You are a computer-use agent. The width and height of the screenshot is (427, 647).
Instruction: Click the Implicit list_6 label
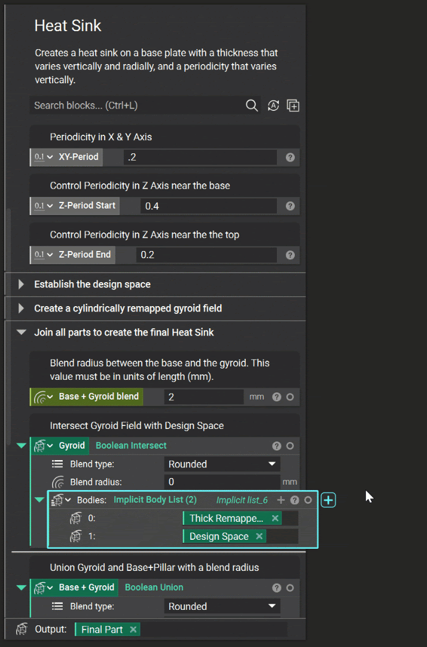pyautogui.click(x=242, y=500)
